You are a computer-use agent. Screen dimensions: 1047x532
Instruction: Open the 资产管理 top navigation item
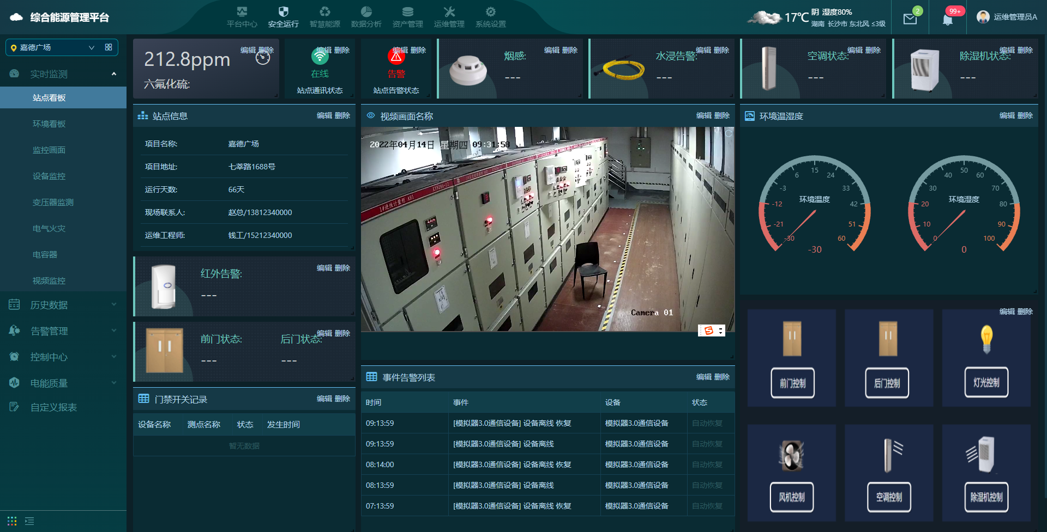(x=407, y=17)
